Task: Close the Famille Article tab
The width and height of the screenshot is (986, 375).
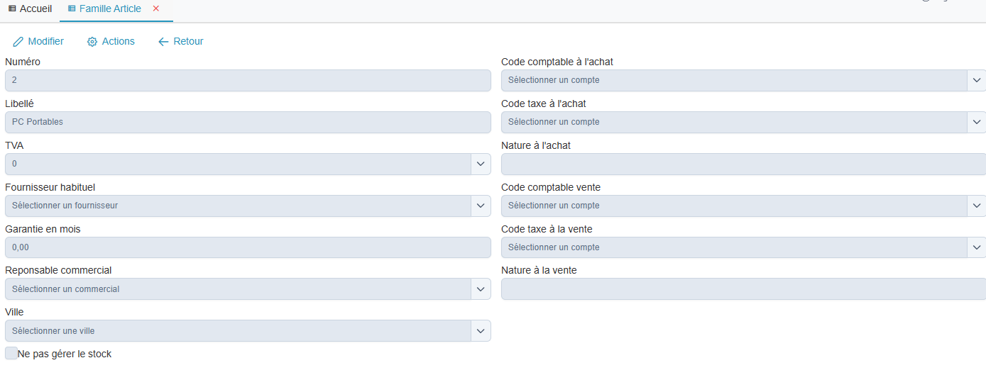Action: [156, 9]
